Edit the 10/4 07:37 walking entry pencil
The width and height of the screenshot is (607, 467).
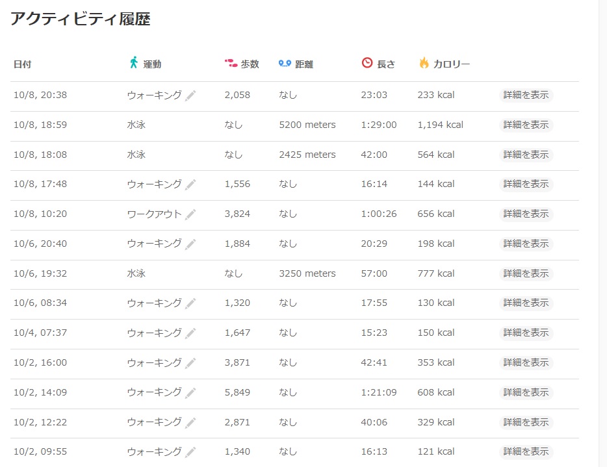coord(190,333)
